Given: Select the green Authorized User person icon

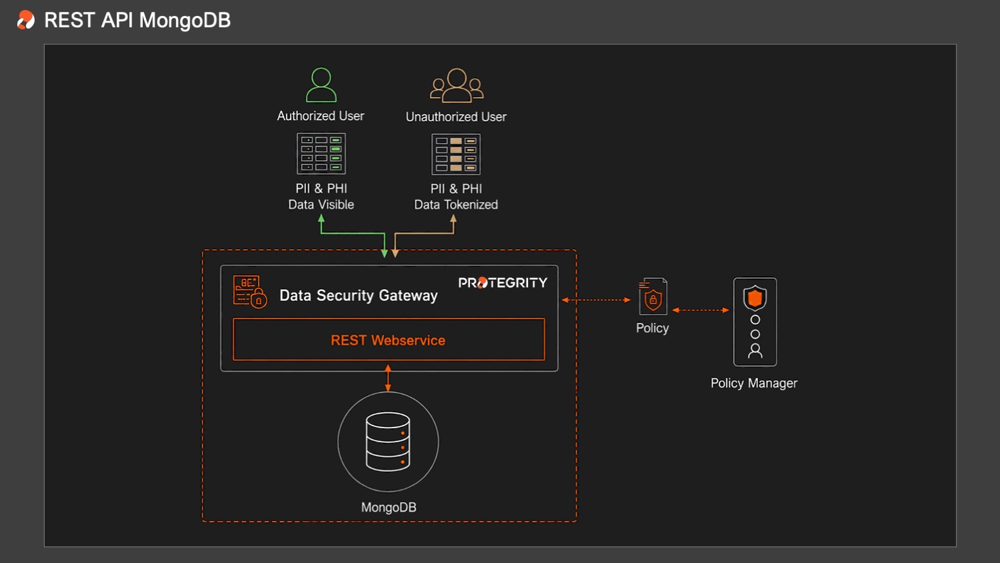Looking at the screenshot, I should coord(321,85).
